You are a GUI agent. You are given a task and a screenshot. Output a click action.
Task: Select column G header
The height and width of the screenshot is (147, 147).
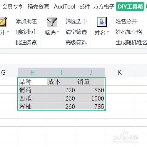pos(9,72)
